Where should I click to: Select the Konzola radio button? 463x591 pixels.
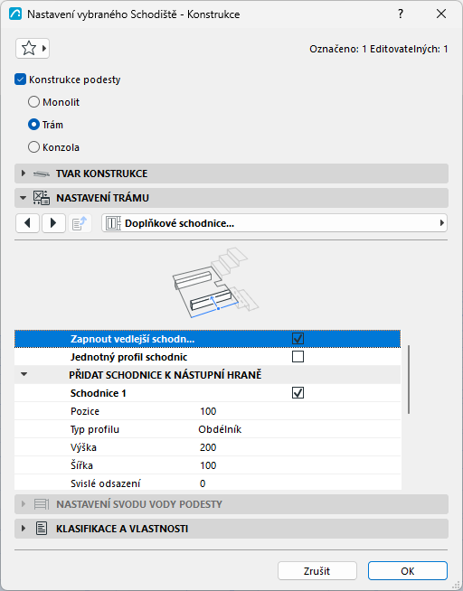coord(34,147)
